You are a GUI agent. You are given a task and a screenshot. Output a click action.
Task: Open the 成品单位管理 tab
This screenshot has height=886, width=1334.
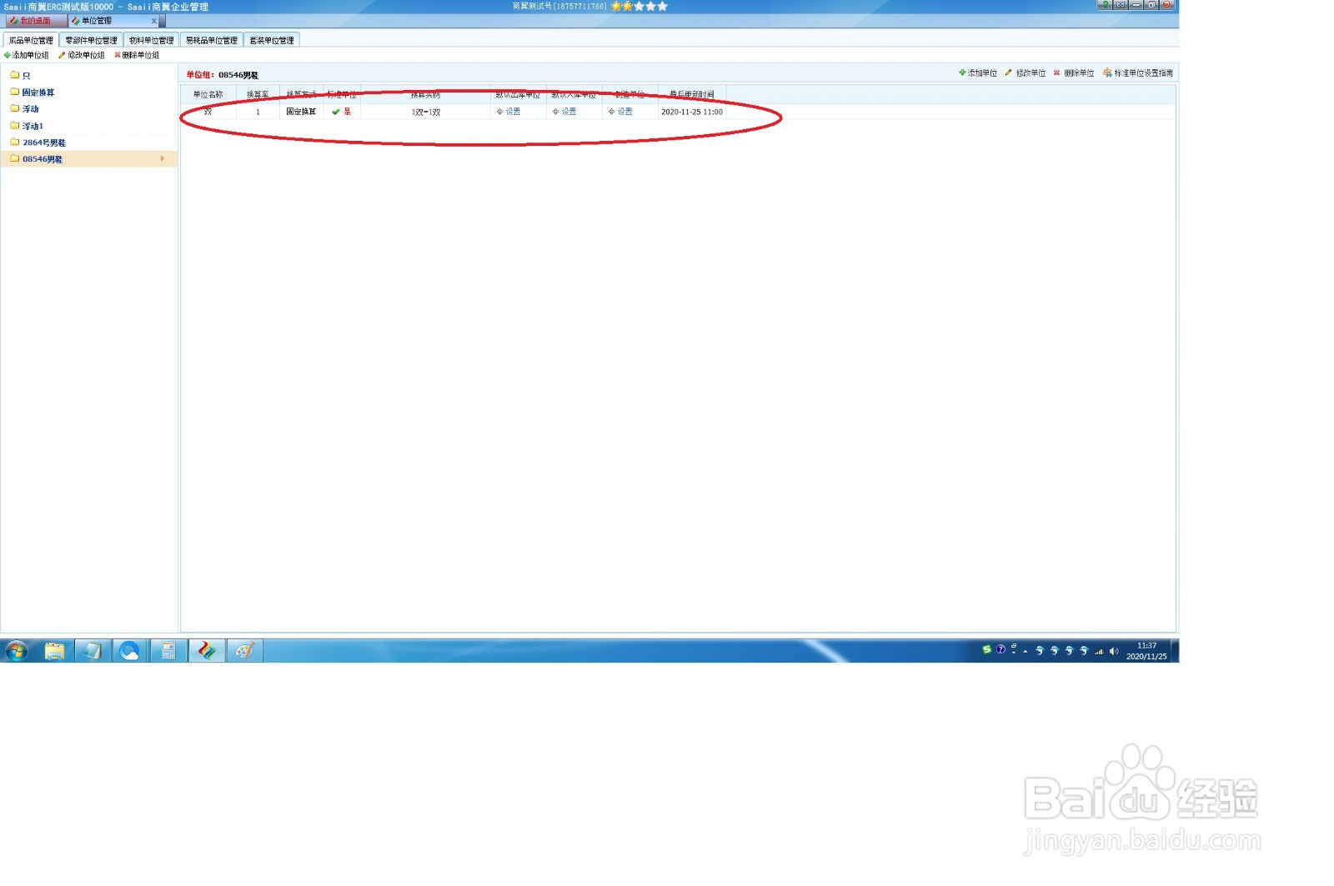(x=31, y=40)
